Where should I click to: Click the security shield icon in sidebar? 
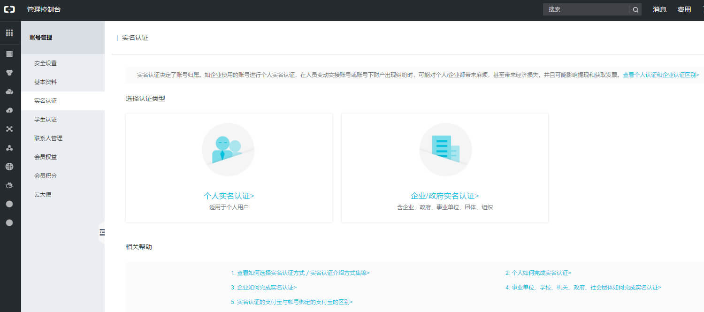[x=9, y=73]
